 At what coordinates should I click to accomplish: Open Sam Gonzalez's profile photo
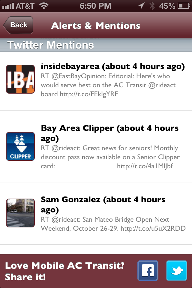coord(20,213)
